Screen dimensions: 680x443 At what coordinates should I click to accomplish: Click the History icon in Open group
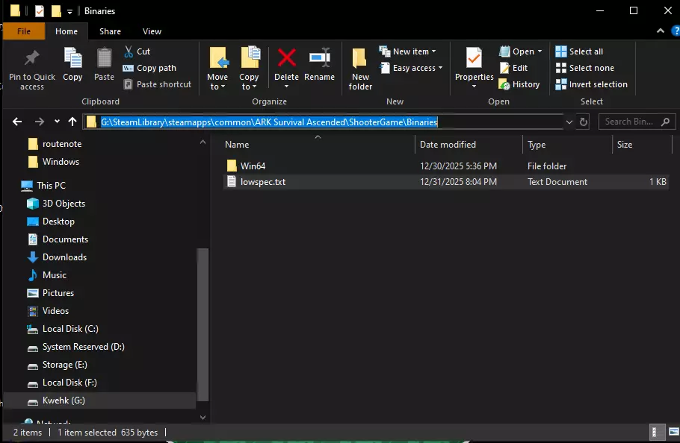click(504, 84)
